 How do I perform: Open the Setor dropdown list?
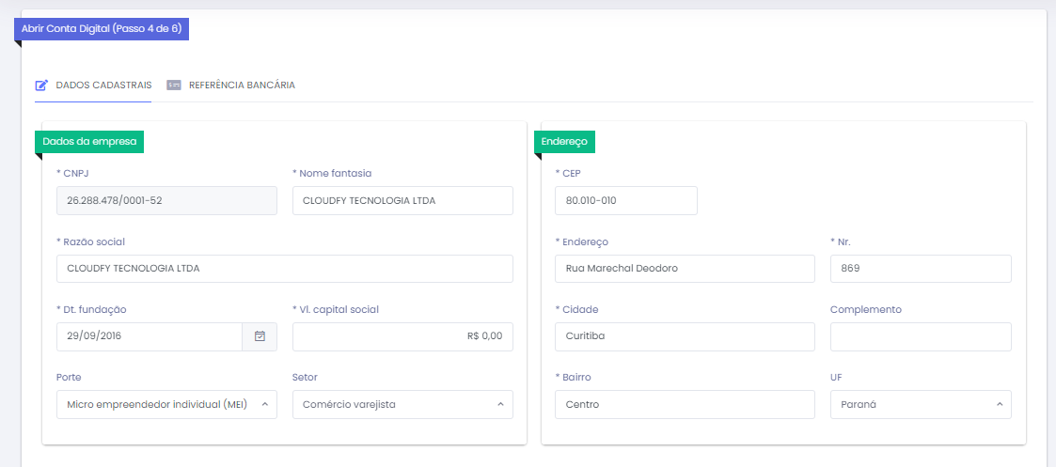[402, 404]
